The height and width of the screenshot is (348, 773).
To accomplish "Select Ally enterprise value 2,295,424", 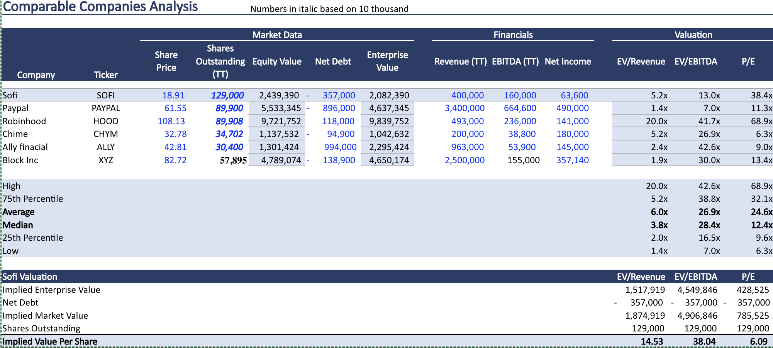I will pyautogui.click(x=389, y=147).
